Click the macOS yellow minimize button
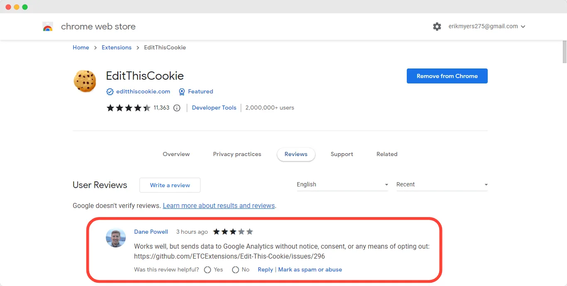This screenshot has width=567, height=286. click(17, 7)
